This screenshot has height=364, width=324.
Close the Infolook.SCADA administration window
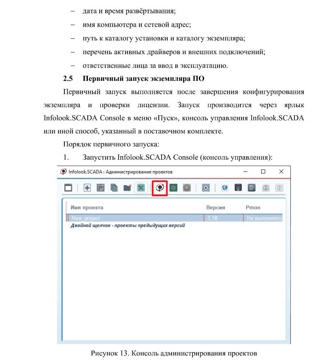pyautogui.click(x=281, y=171)
